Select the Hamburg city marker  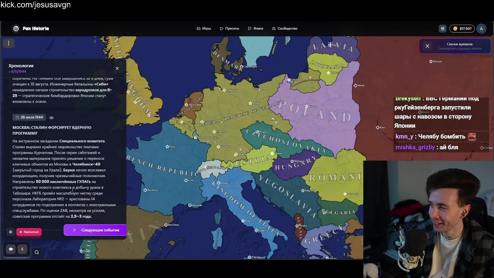pos(224,90)
